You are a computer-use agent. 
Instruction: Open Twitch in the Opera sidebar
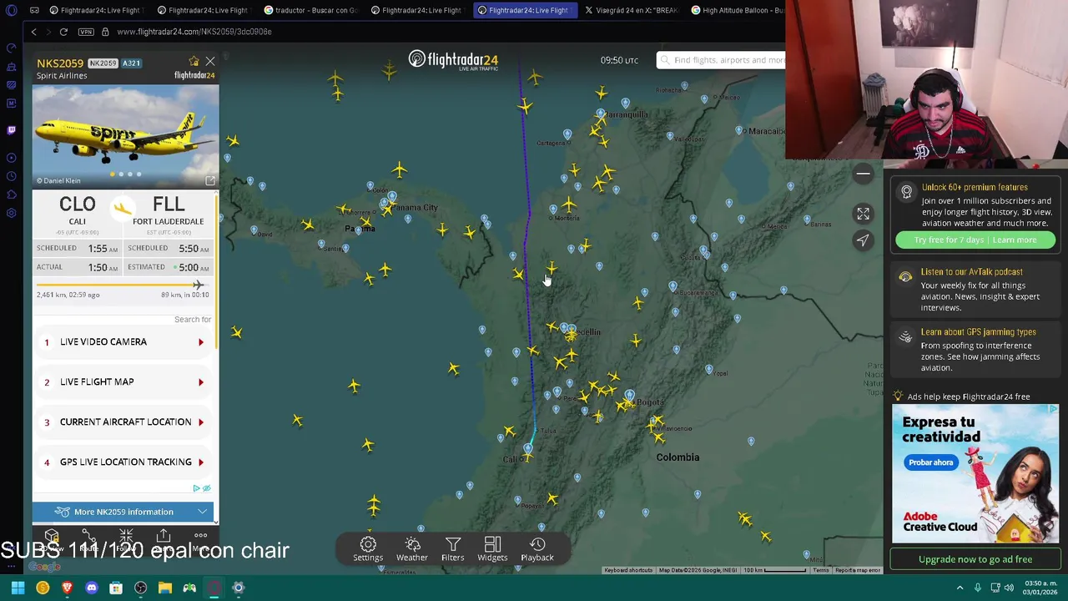pyautogui.click(x=11, y=129)
